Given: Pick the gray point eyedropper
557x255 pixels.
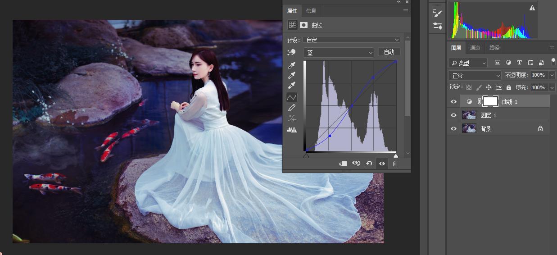Looking at the screenshot, I should [x=291, y=76].
